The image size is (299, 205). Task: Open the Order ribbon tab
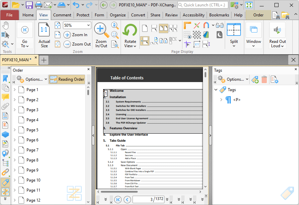(258, 15)
